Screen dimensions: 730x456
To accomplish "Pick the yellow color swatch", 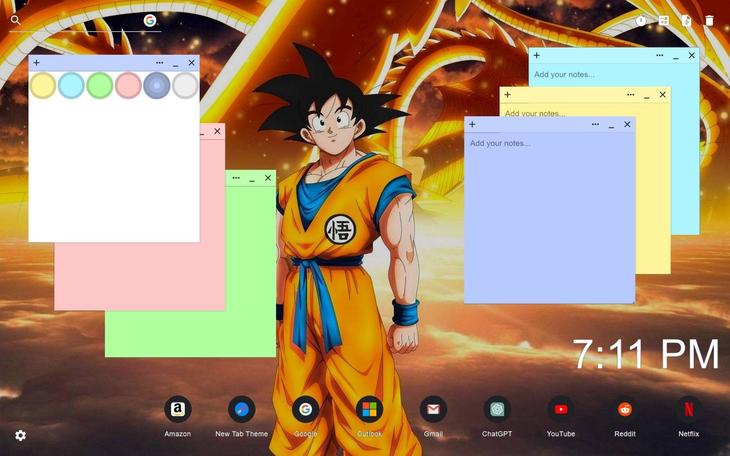I will pyautogui.click(x=43, y=85).
